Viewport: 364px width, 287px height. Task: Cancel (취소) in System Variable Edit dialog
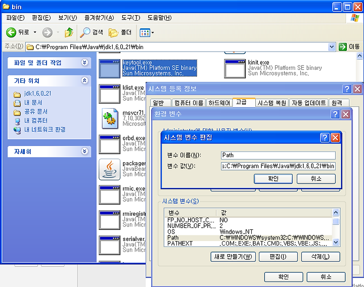[316, 179]
